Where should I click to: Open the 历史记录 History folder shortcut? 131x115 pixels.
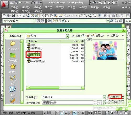click(13, 45)
